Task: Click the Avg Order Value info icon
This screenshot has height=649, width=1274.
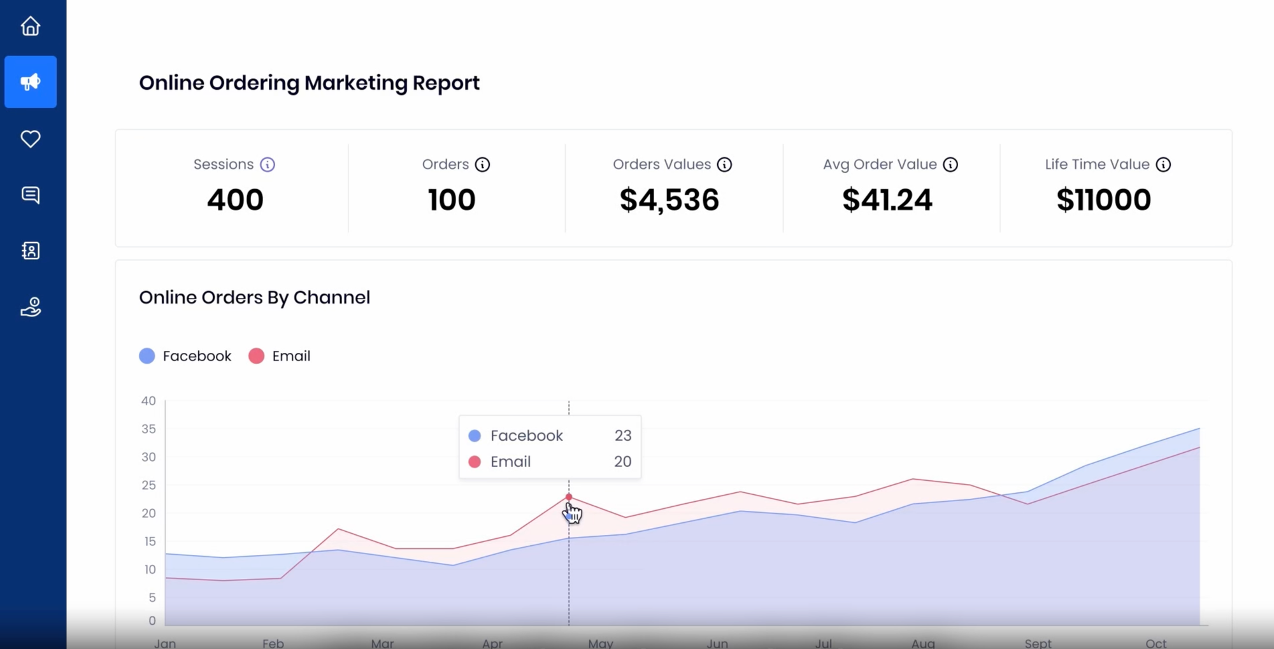Action: pos(951,164)
